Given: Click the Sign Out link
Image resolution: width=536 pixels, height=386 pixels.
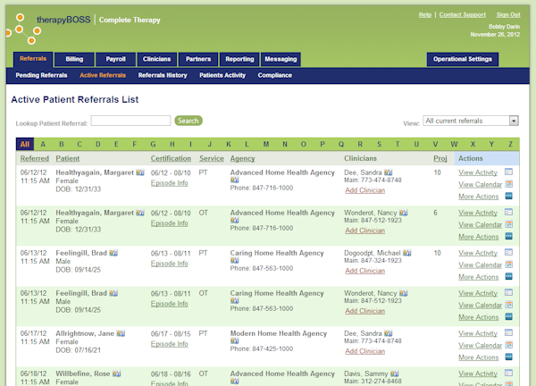Looking at the screenshot, I should click(x=508, y=14).
